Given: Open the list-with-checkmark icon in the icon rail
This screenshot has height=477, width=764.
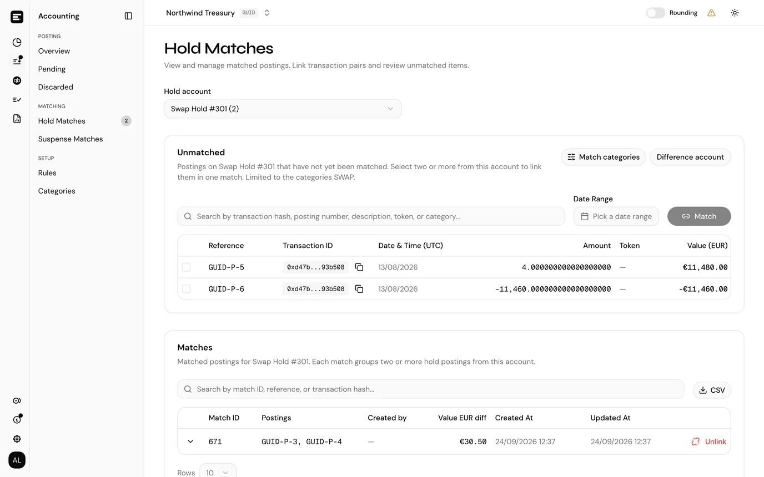Looking at the screenshot, I should [x=17, y=100].
